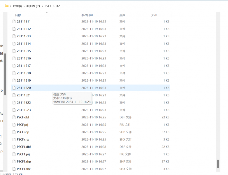Screen dimensions: 228x175
Task: Sort files by 大小 column header
Action: point(154,15)
